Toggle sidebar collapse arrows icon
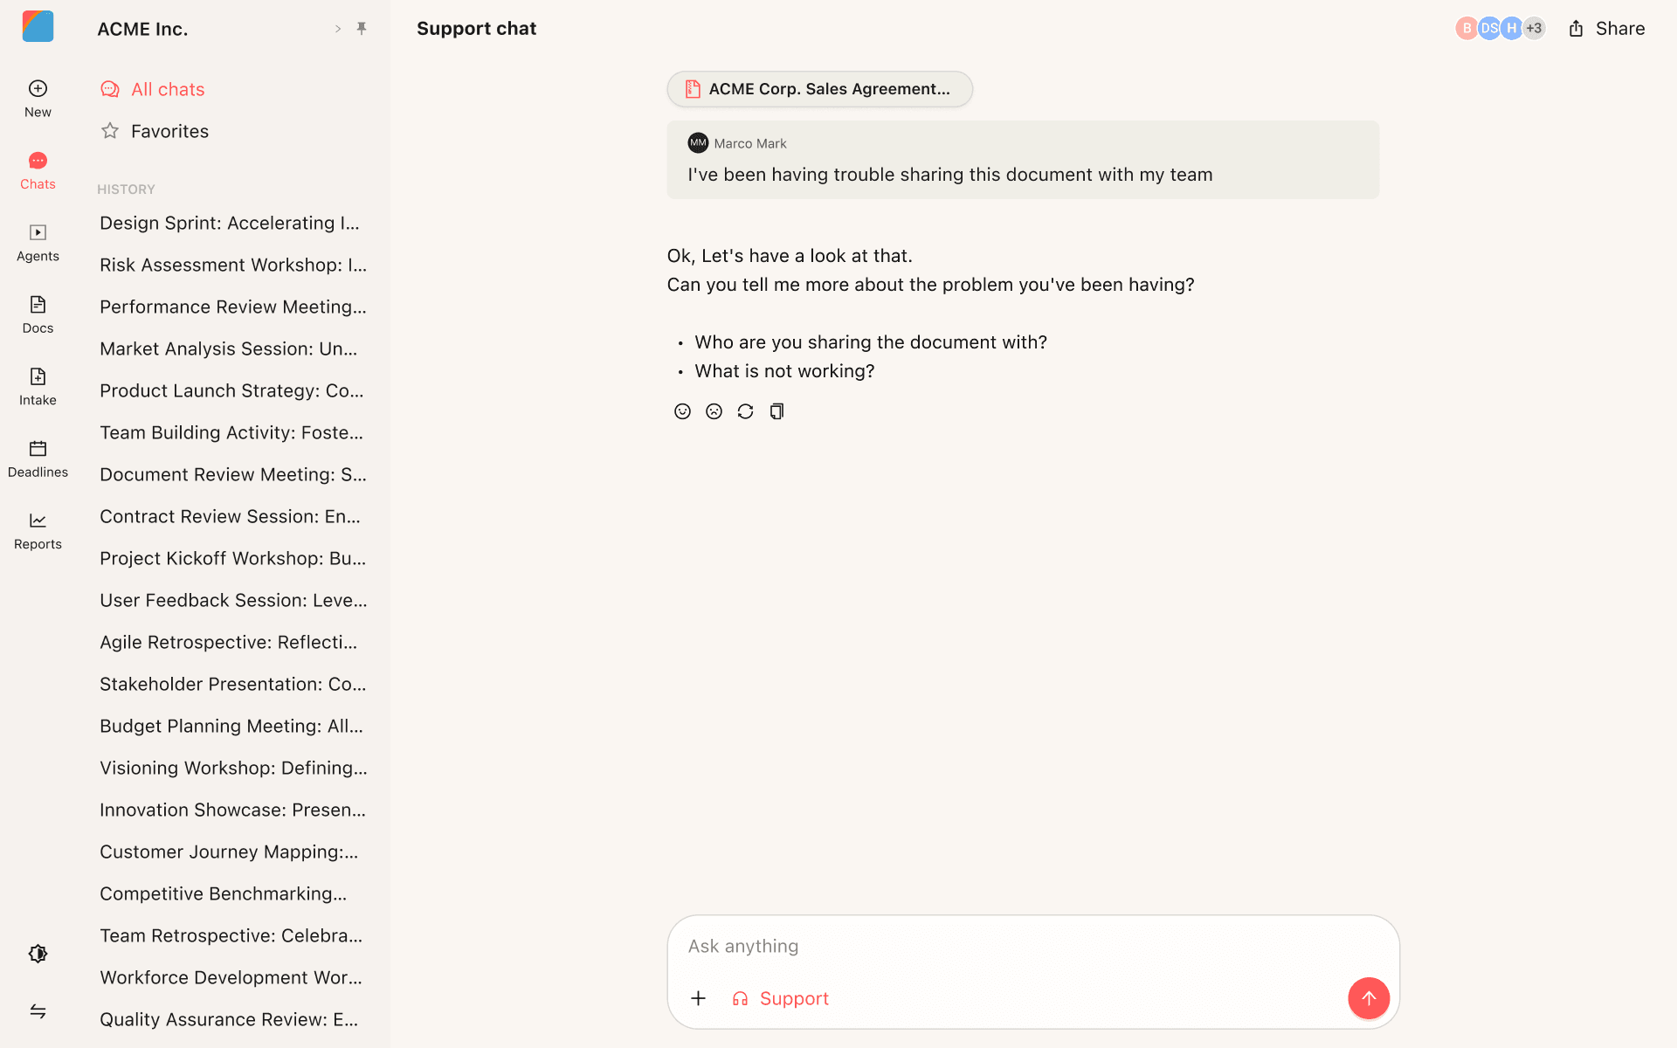 (x=38, y=1011)
